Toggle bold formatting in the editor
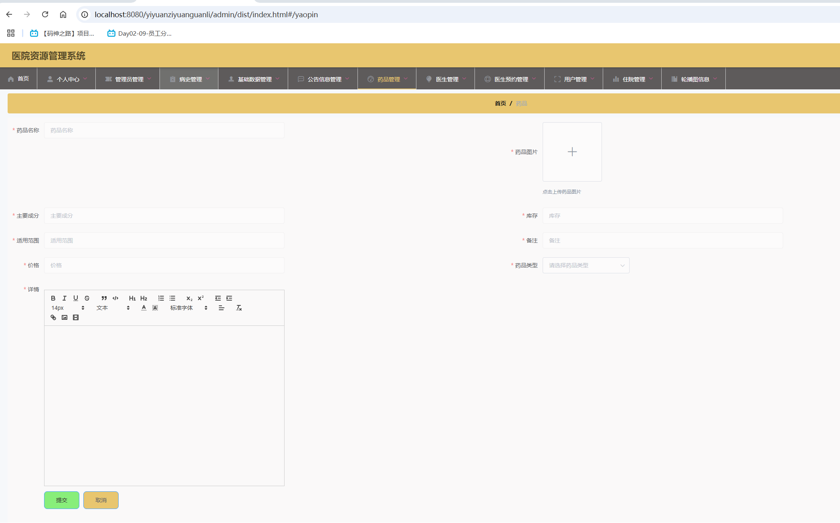Image resolution: width=840 pixels, height=523 pixels. [x=53, y=298]
